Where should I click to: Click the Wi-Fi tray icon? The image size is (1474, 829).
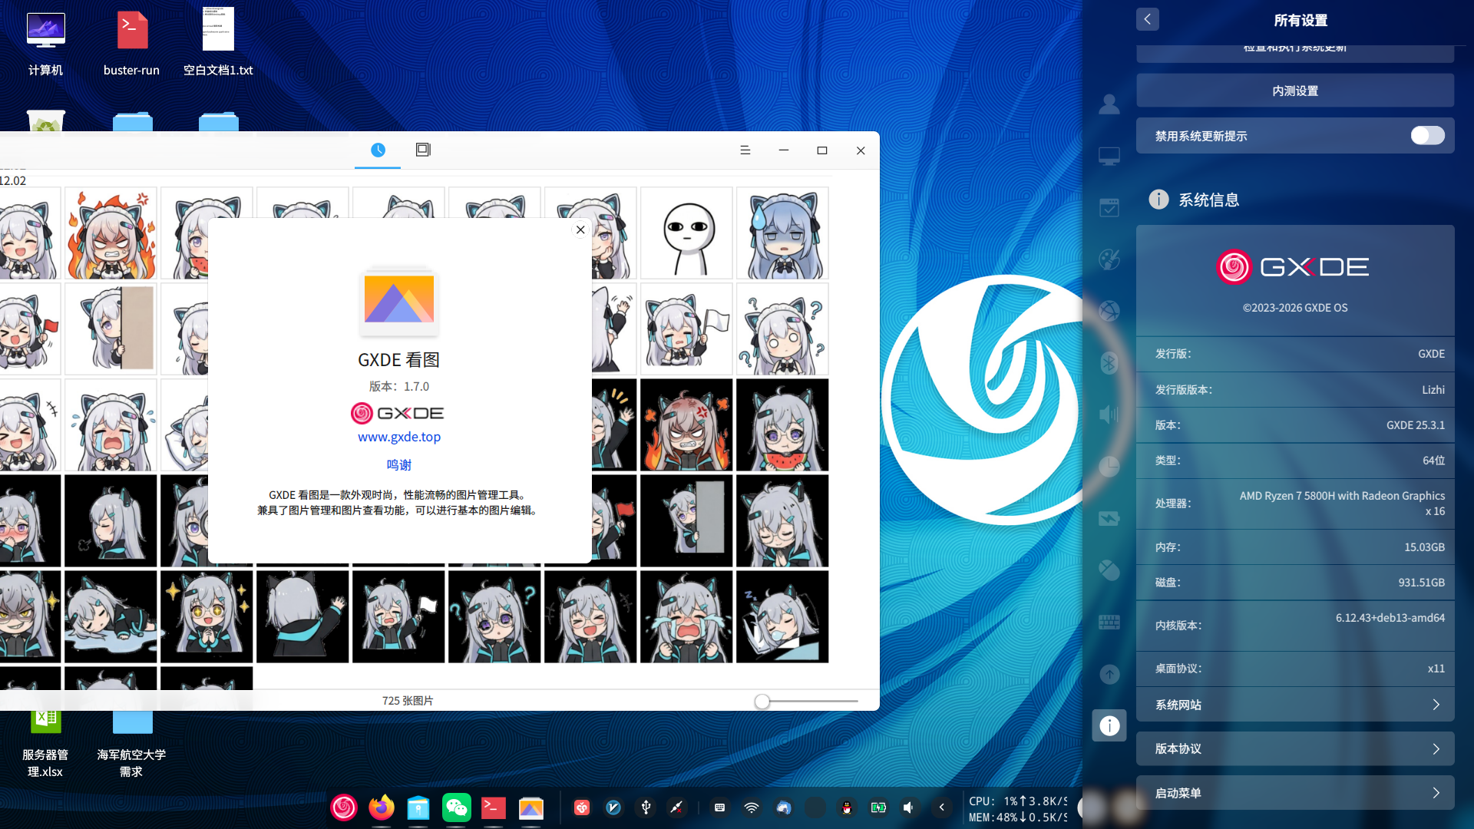tap(752, 808)
